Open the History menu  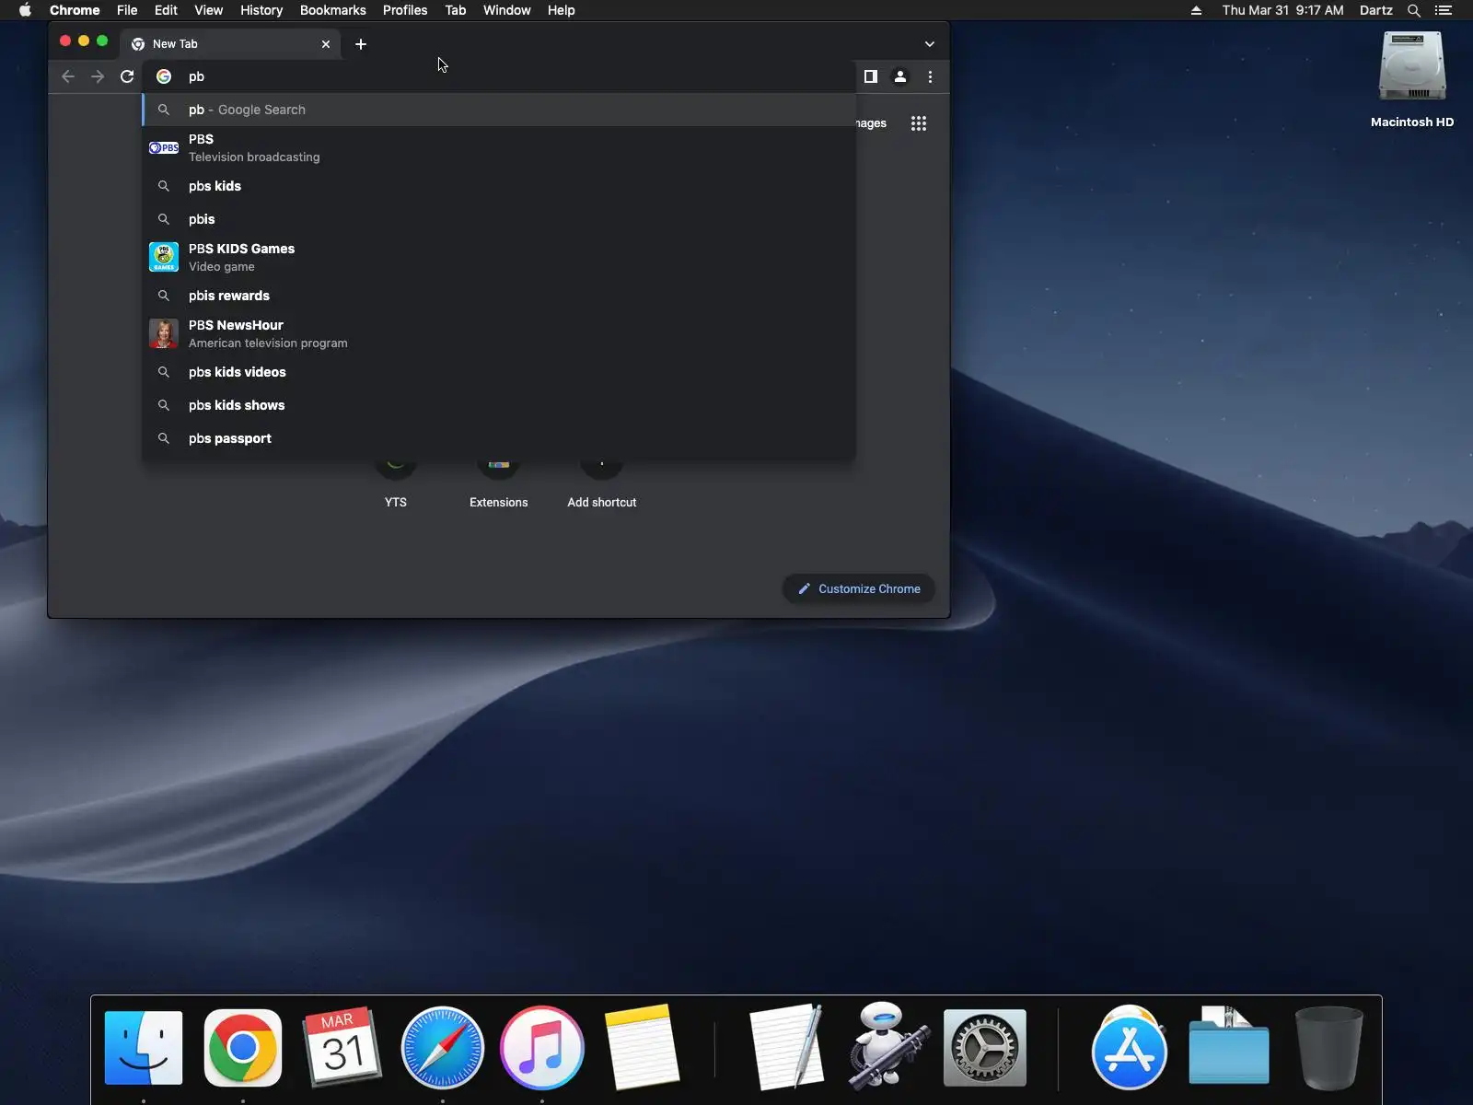261,10
